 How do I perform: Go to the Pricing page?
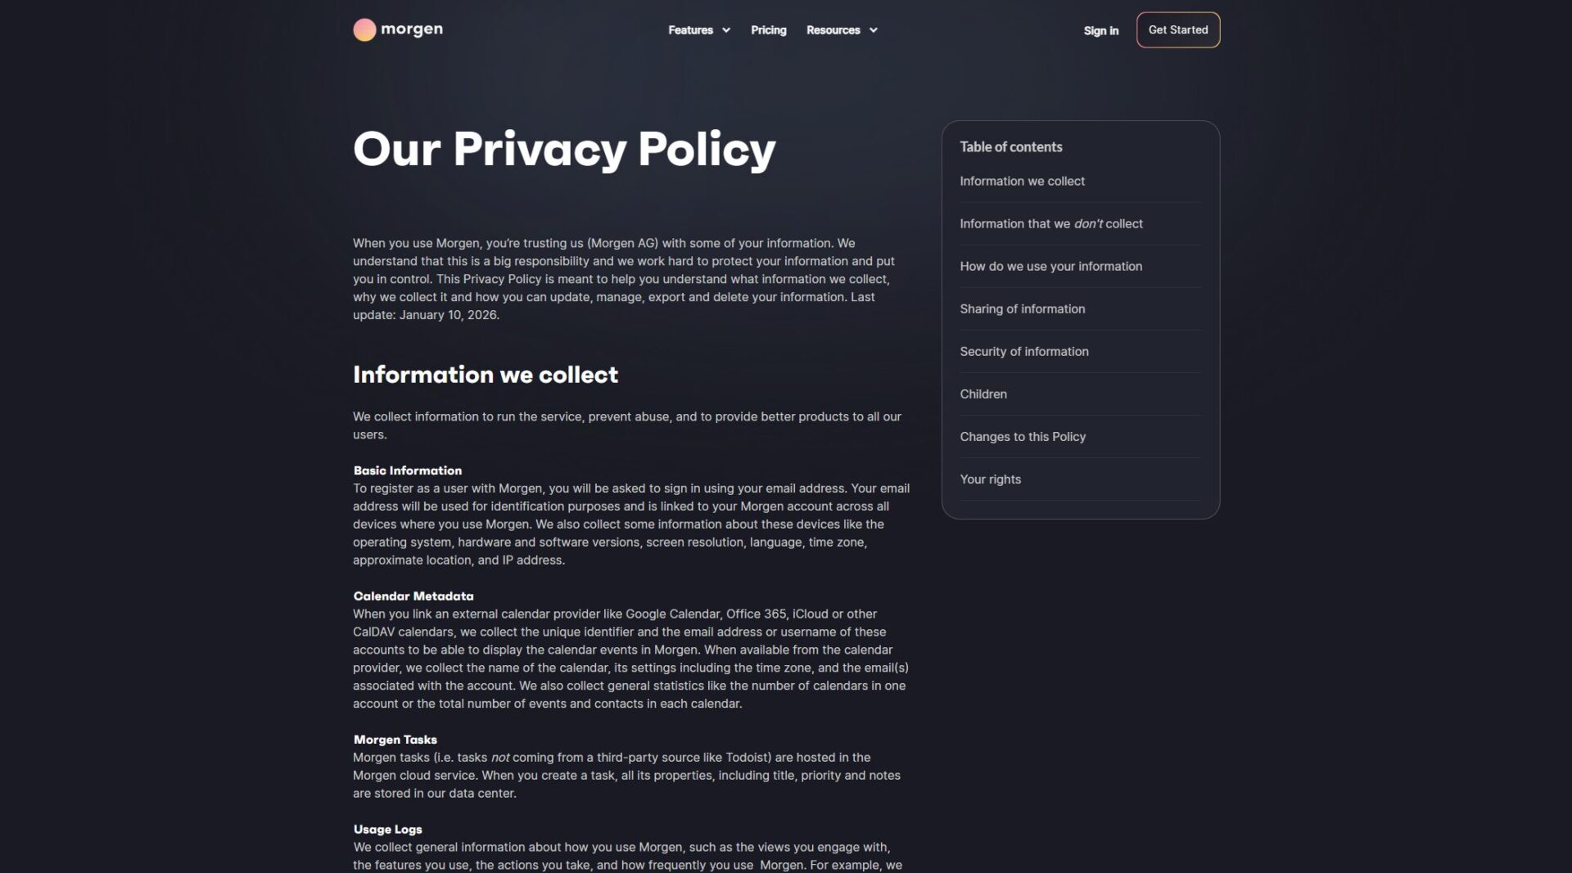pyautogui.click(x=768, y=30)
